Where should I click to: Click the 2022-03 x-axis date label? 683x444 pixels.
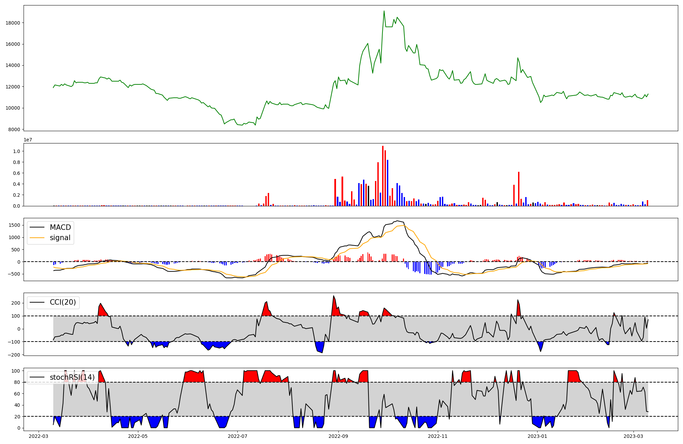click(39, 436)
